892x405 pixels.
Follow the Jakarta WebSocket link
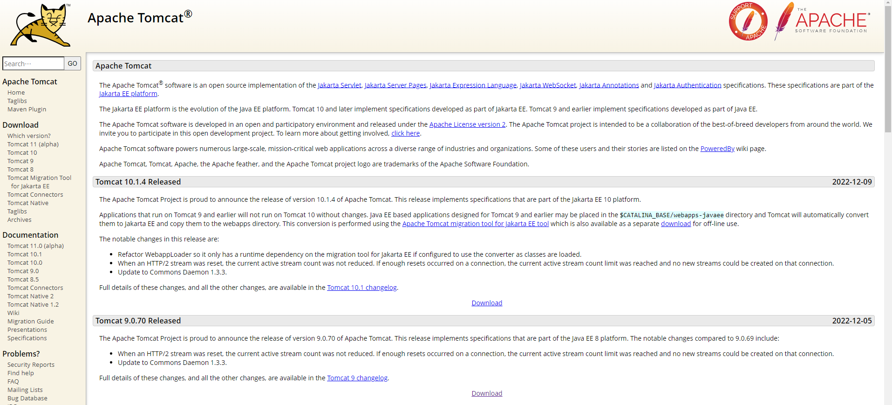click(548, 85)
